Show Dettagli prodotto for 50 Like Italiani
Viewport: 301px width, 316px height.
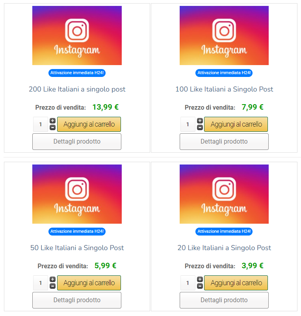[77, 300]
